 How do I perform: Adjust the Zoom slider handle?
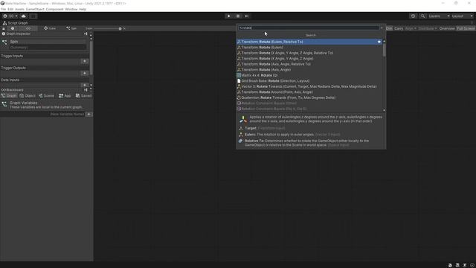(120, 28)
